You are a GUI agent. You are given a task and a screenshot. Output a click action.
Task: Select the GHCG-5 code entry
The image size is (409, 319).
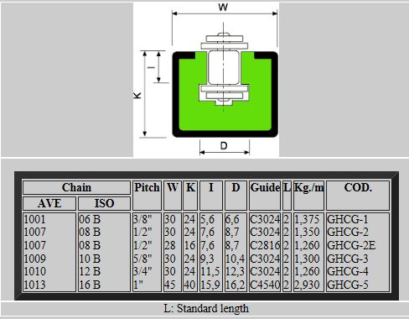point(348,285)
